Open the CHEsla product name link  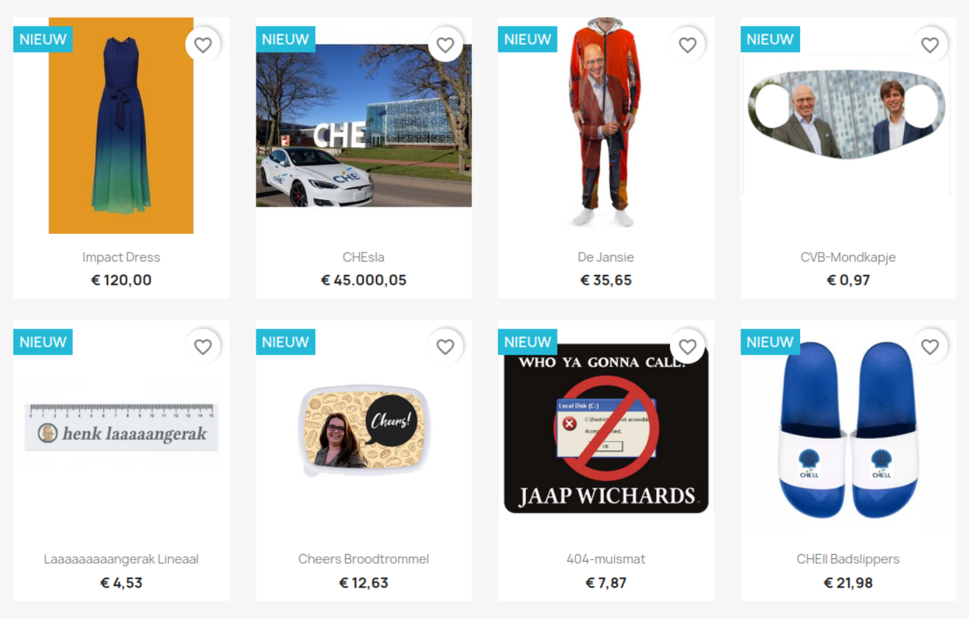[363, 258]
